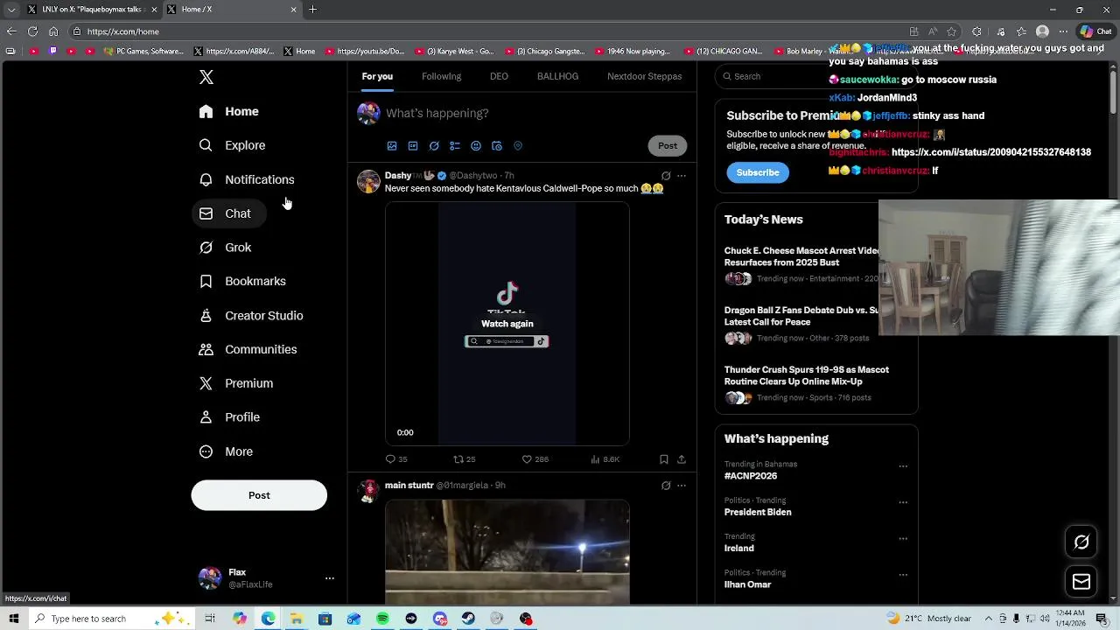The width and height of the screenshot is (1120, 630).
Task: Bookmark Dashy's post
Action: tap(664, 459)
